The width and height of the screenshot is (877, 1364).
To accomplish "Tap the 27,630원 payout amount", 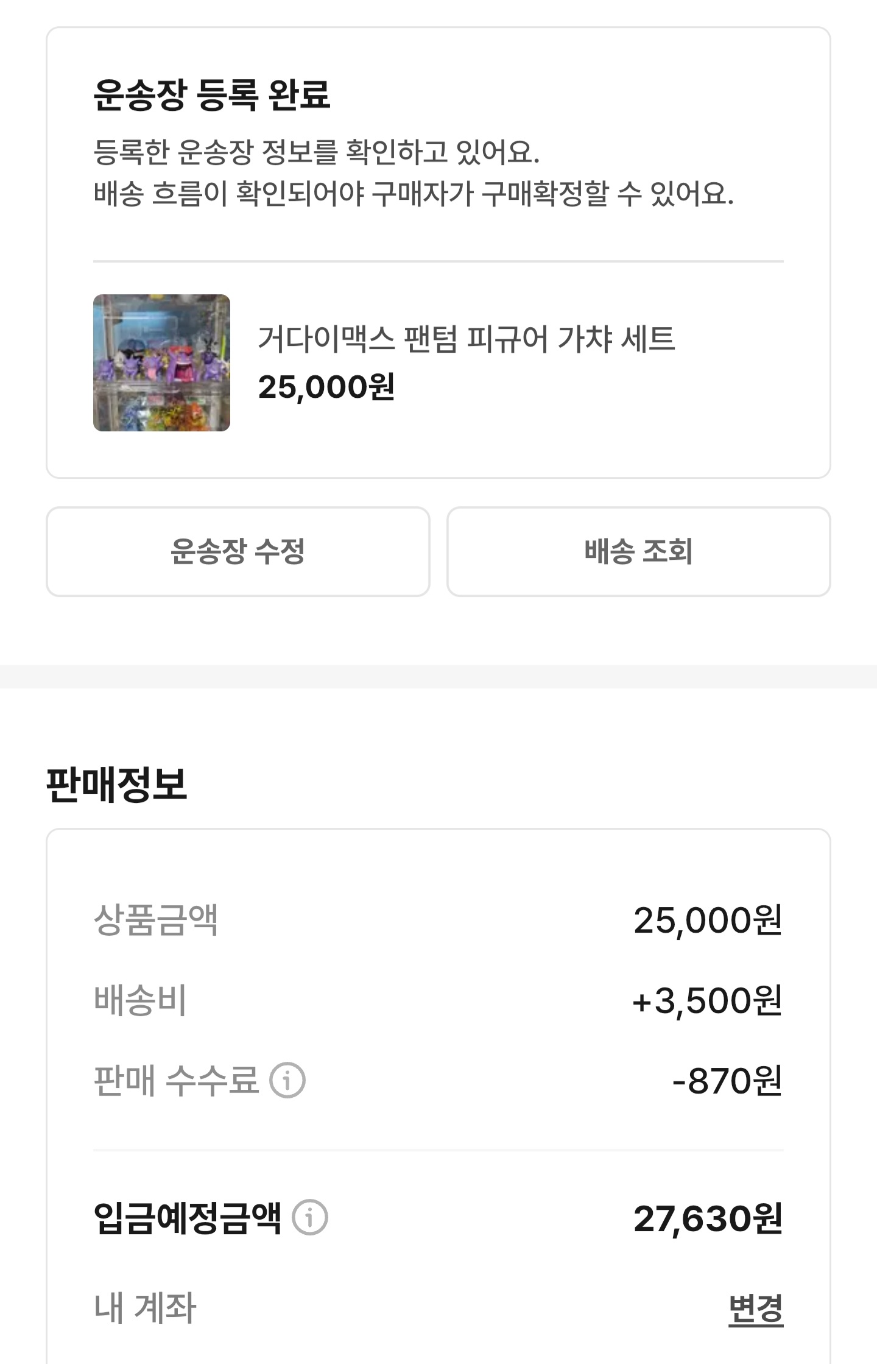I will pyautogui.click(x=708, y=1218).
